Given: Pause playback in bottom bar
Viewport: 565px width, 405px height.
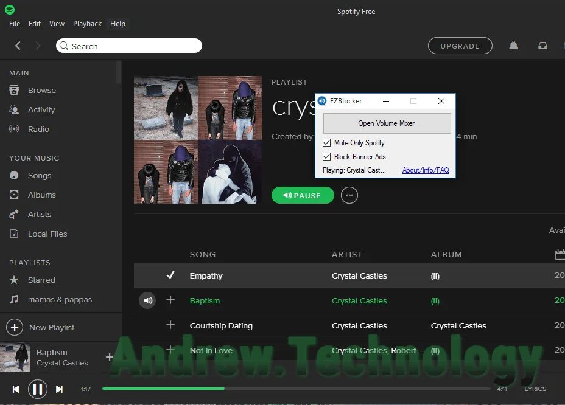Looking at the screenshot, I should coord(38,389).
